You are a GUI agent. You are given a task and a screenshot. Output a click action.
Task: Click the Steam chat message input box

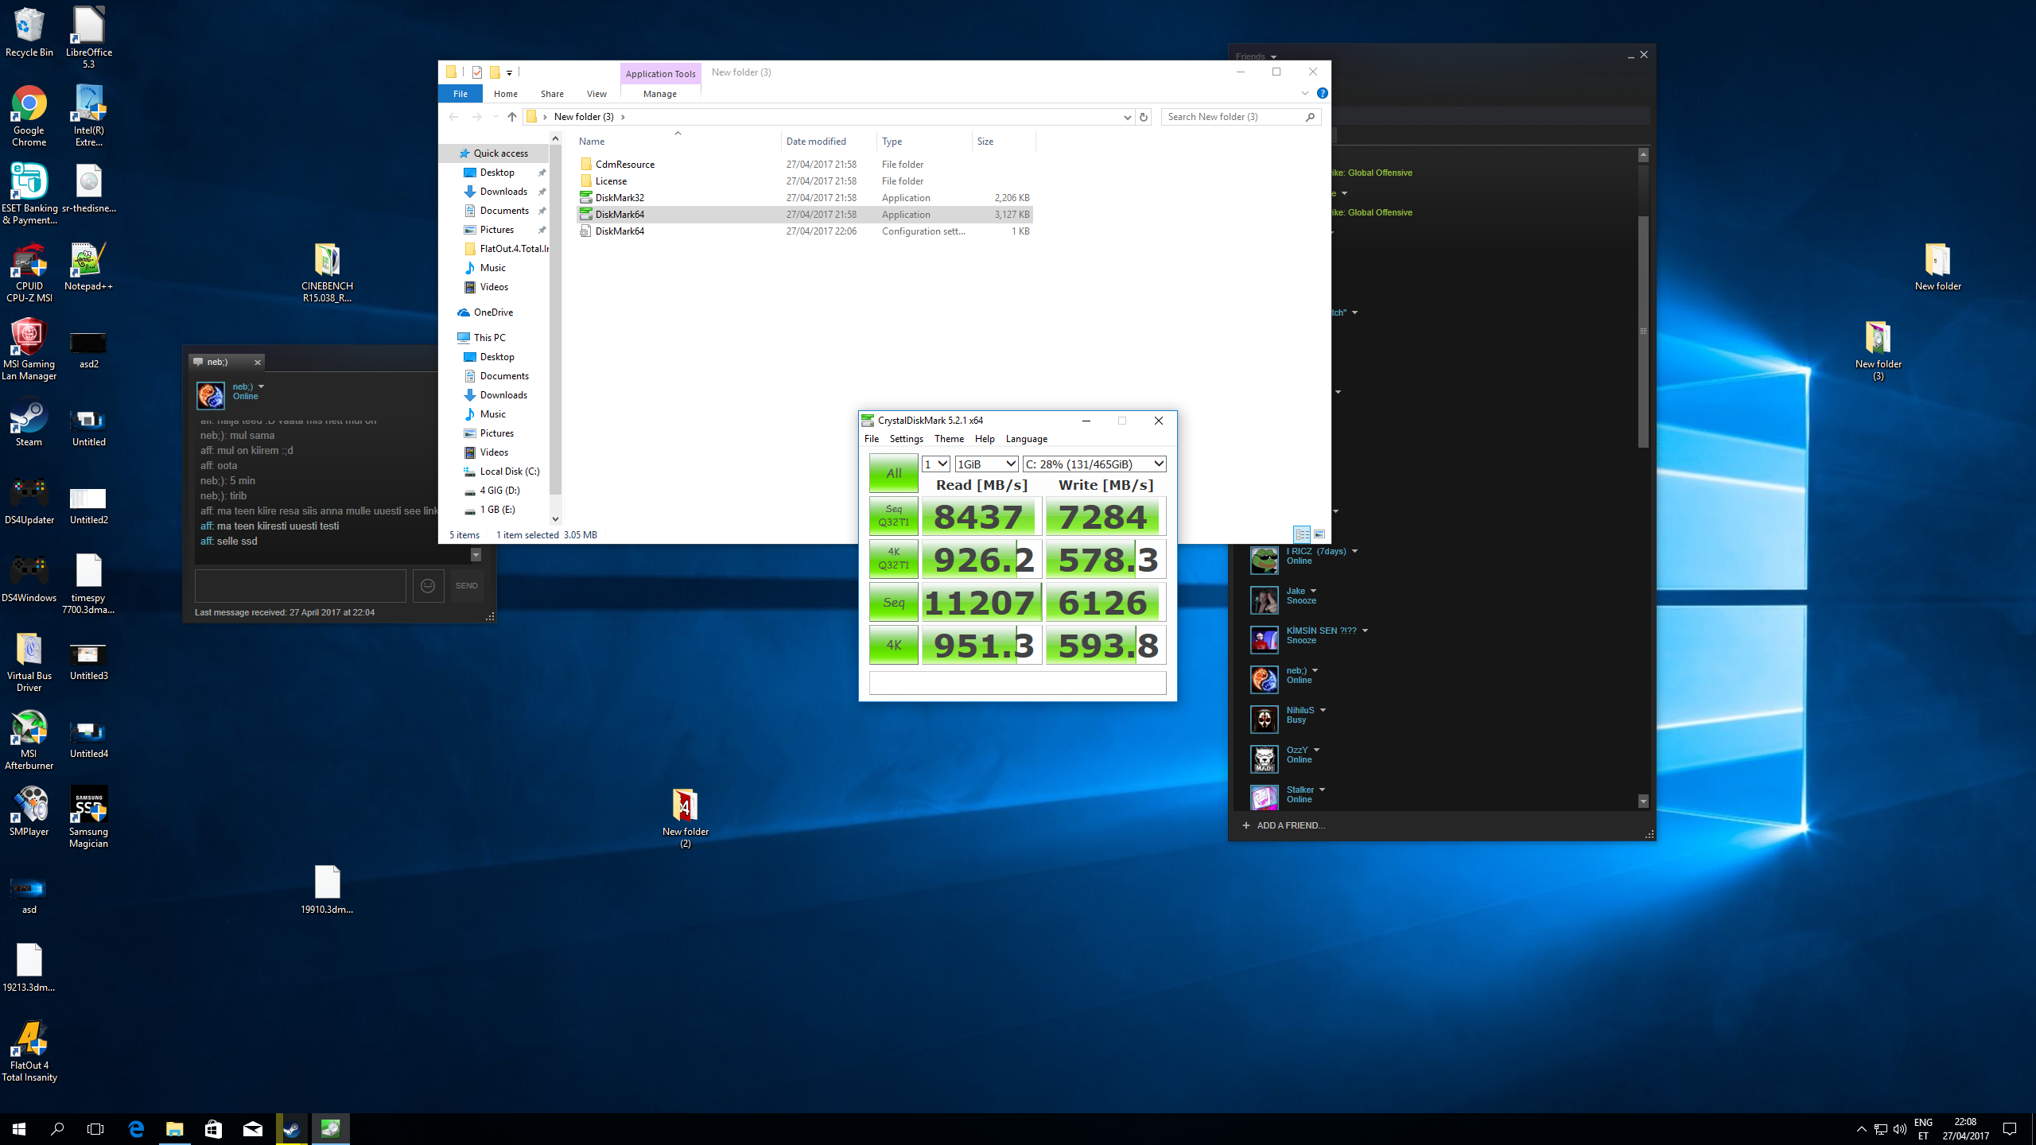[x=301, y=586]
